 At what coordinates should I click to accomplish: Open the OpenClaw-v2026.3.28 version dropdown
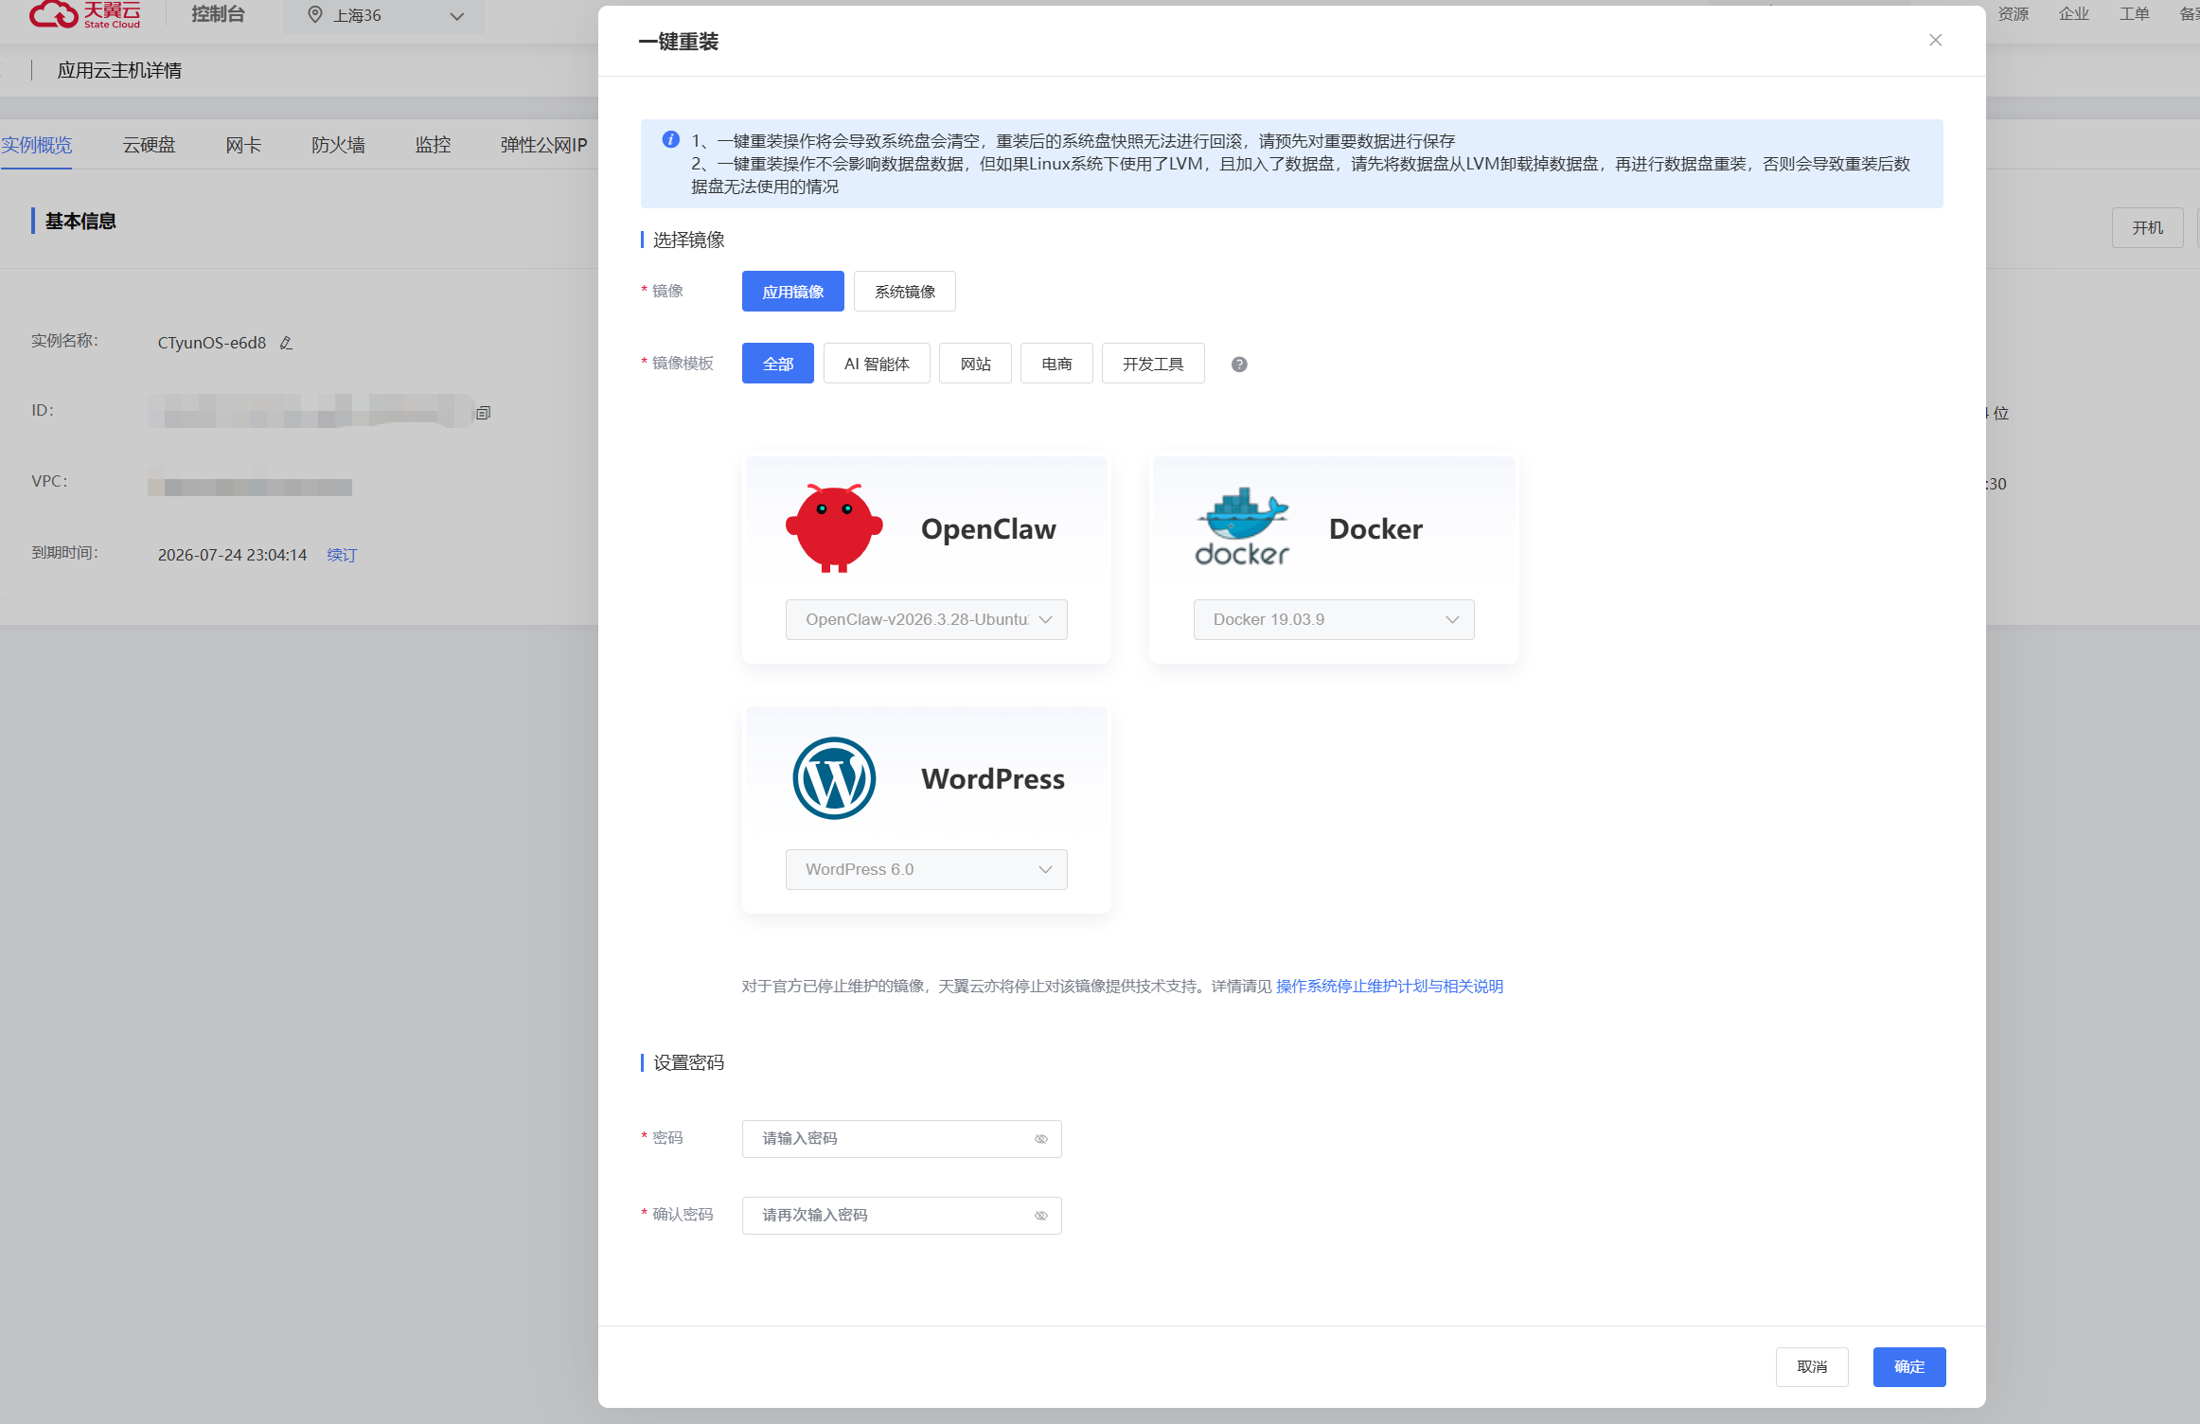[926, 619]
